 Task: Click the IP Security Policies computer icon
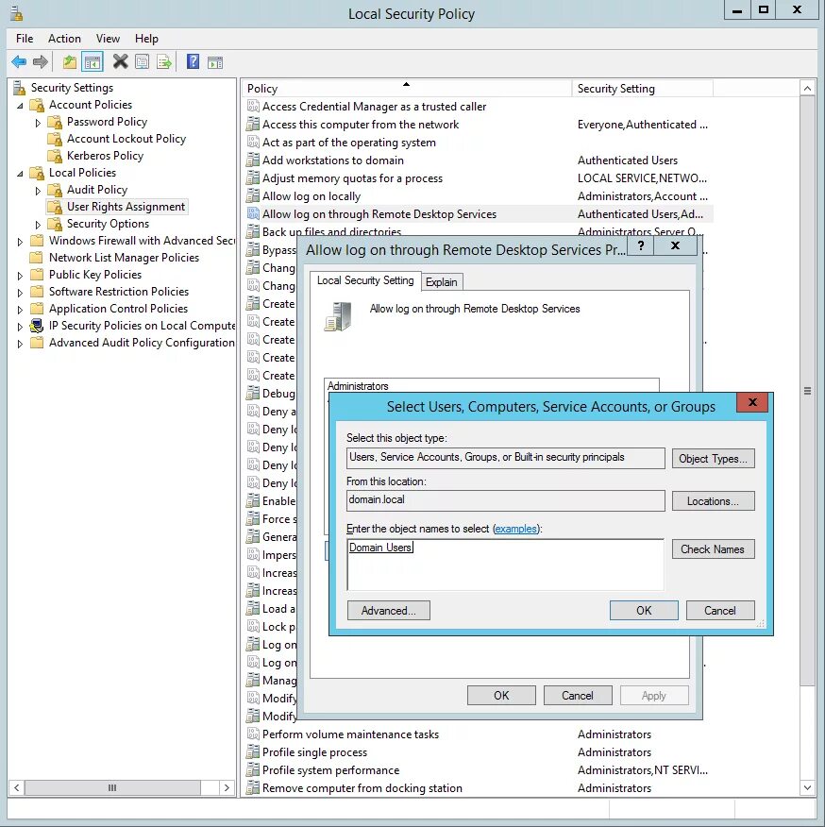[37, 326]
